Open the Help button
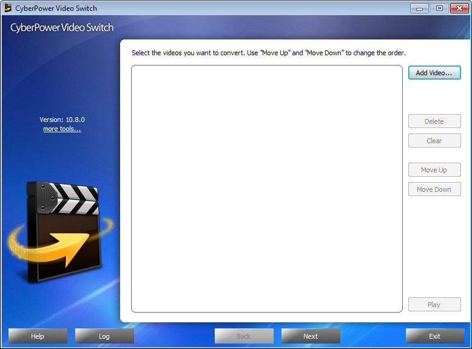 [x=38, y=336]
